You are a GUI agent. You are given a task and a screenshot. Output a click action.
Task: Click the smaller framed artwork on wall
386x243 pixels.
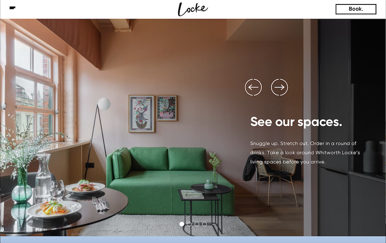coord(167,108)
